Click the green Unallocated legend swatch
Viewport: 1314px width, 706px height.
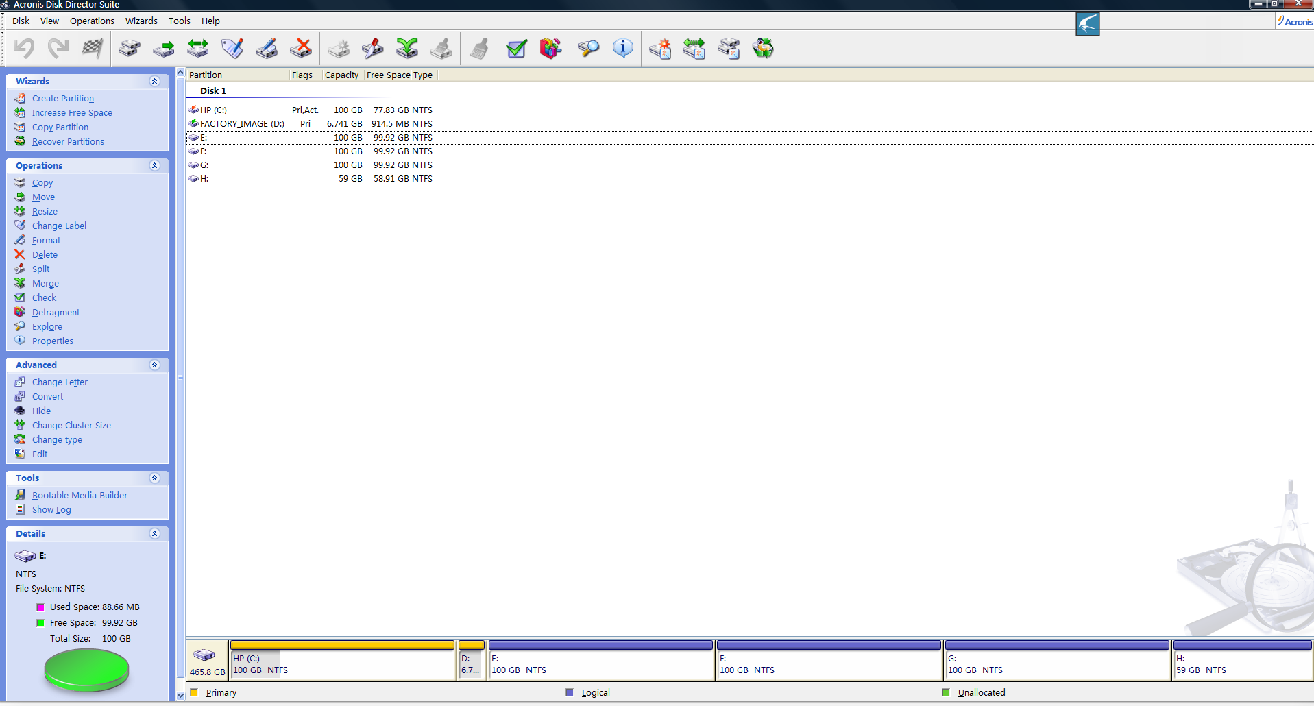tap(946, 692)
